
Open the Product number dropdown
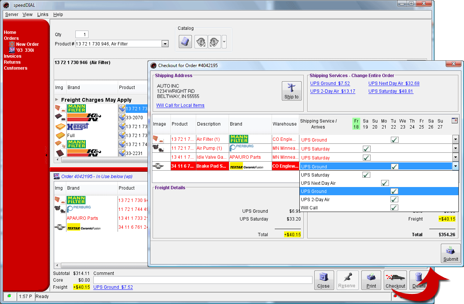coord(165,44)
